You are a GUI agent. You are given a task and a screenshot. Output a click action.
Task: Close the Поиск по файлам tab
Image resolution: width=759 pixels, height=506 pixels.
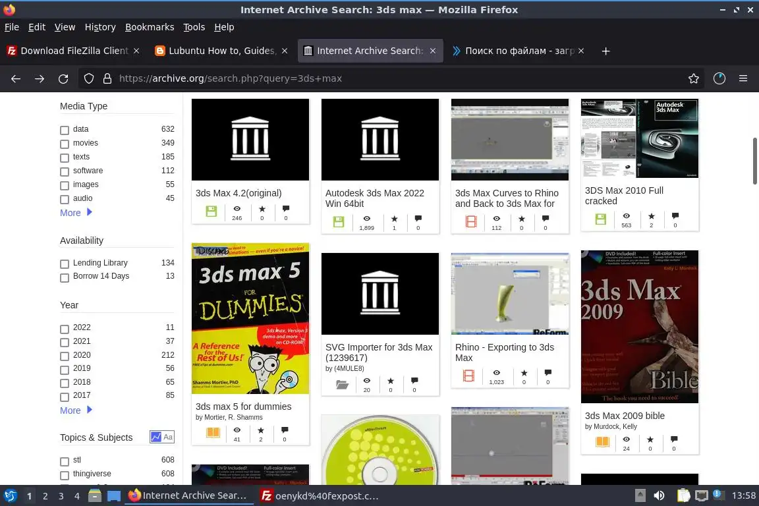tap(581, 51)
